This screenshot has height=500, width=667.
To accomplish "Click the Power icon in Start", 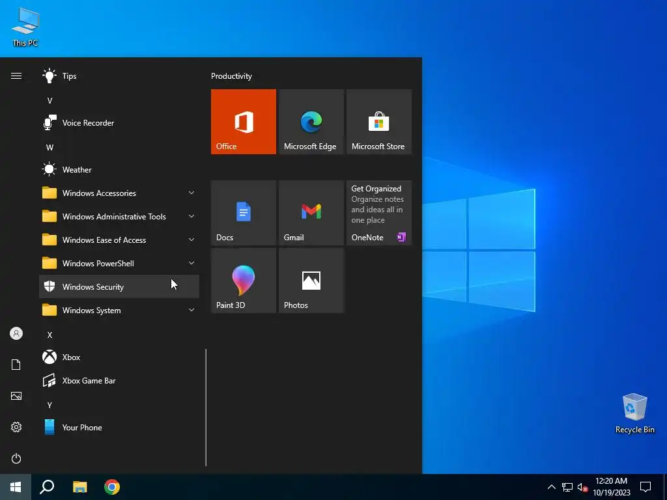I will [16, 458].
